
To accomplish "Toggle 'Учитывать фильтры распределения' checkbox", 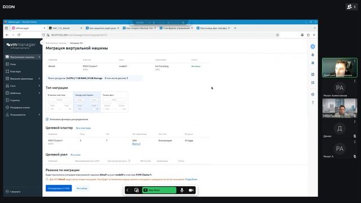I will click(47, 119).
